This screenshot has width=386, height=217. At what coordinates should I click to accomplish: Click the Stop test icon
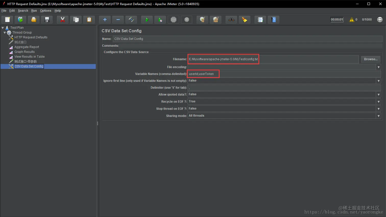coord(173,20)
